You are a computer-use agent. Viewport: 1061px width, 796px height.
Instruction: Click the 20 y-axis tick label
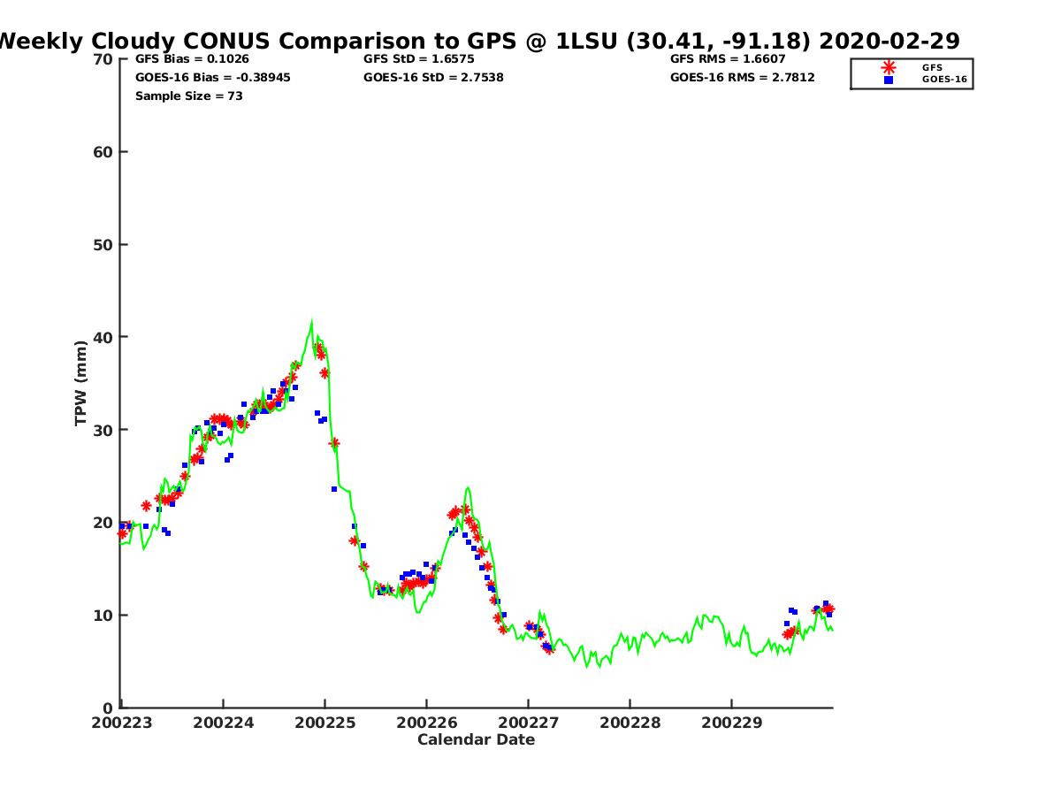click(103, 523)
